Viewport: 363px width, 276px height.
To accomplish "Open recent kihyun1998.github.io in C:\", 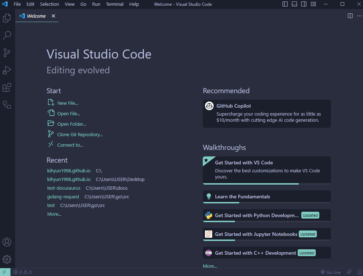I will (x=69, y=171).
